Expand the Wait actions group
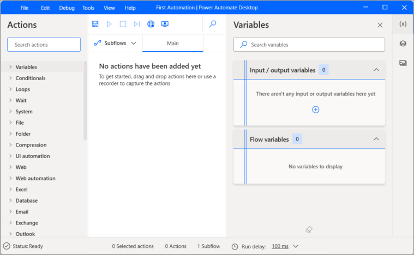The width and height of the screenshot is (414, 255). pos(10,100)
